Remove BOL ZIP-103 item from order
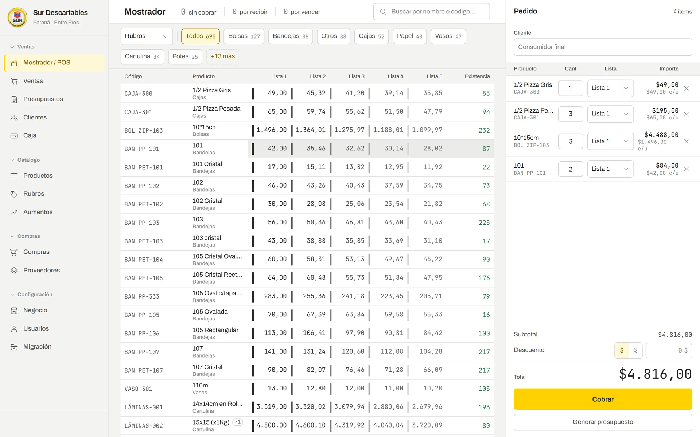 686,141
